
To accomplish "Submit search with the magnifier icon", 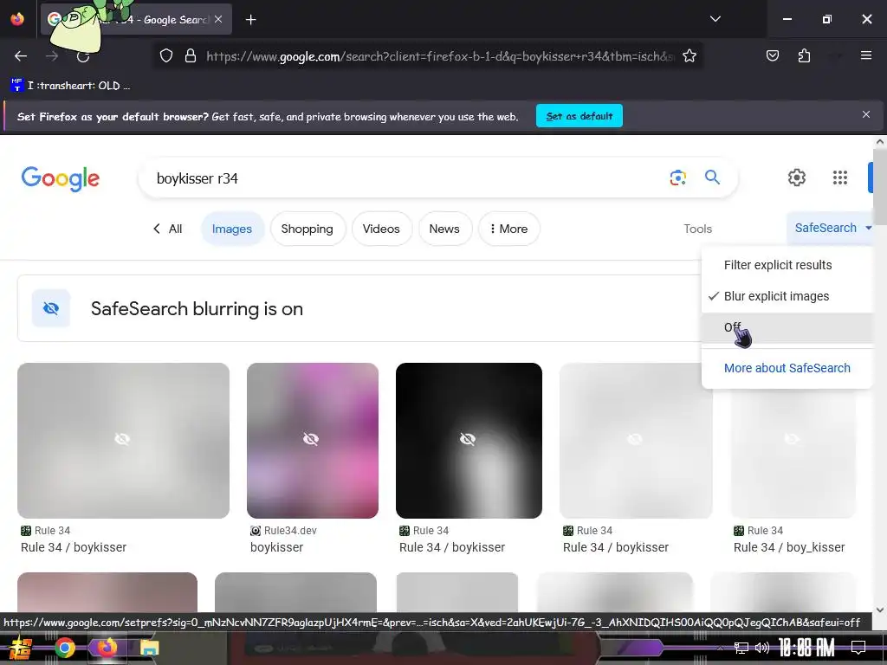I will coord(712,178).
